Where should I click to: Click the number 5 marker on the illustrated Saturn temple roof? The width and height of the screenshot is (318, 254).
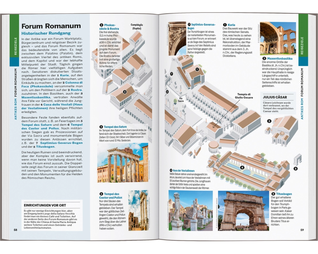(125, 92)
